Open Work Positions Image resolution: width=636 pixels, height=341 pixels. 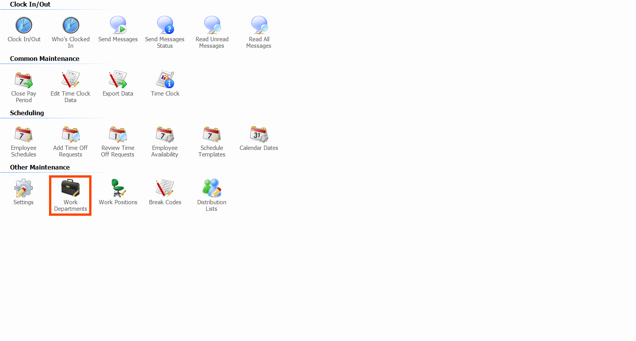[118, 192]
